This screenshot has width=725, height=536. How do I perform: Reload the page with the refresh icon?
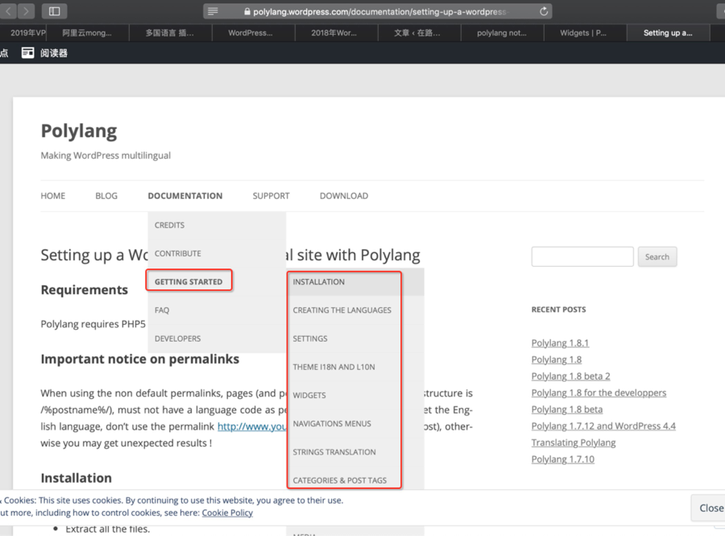[x=544, y=11]
